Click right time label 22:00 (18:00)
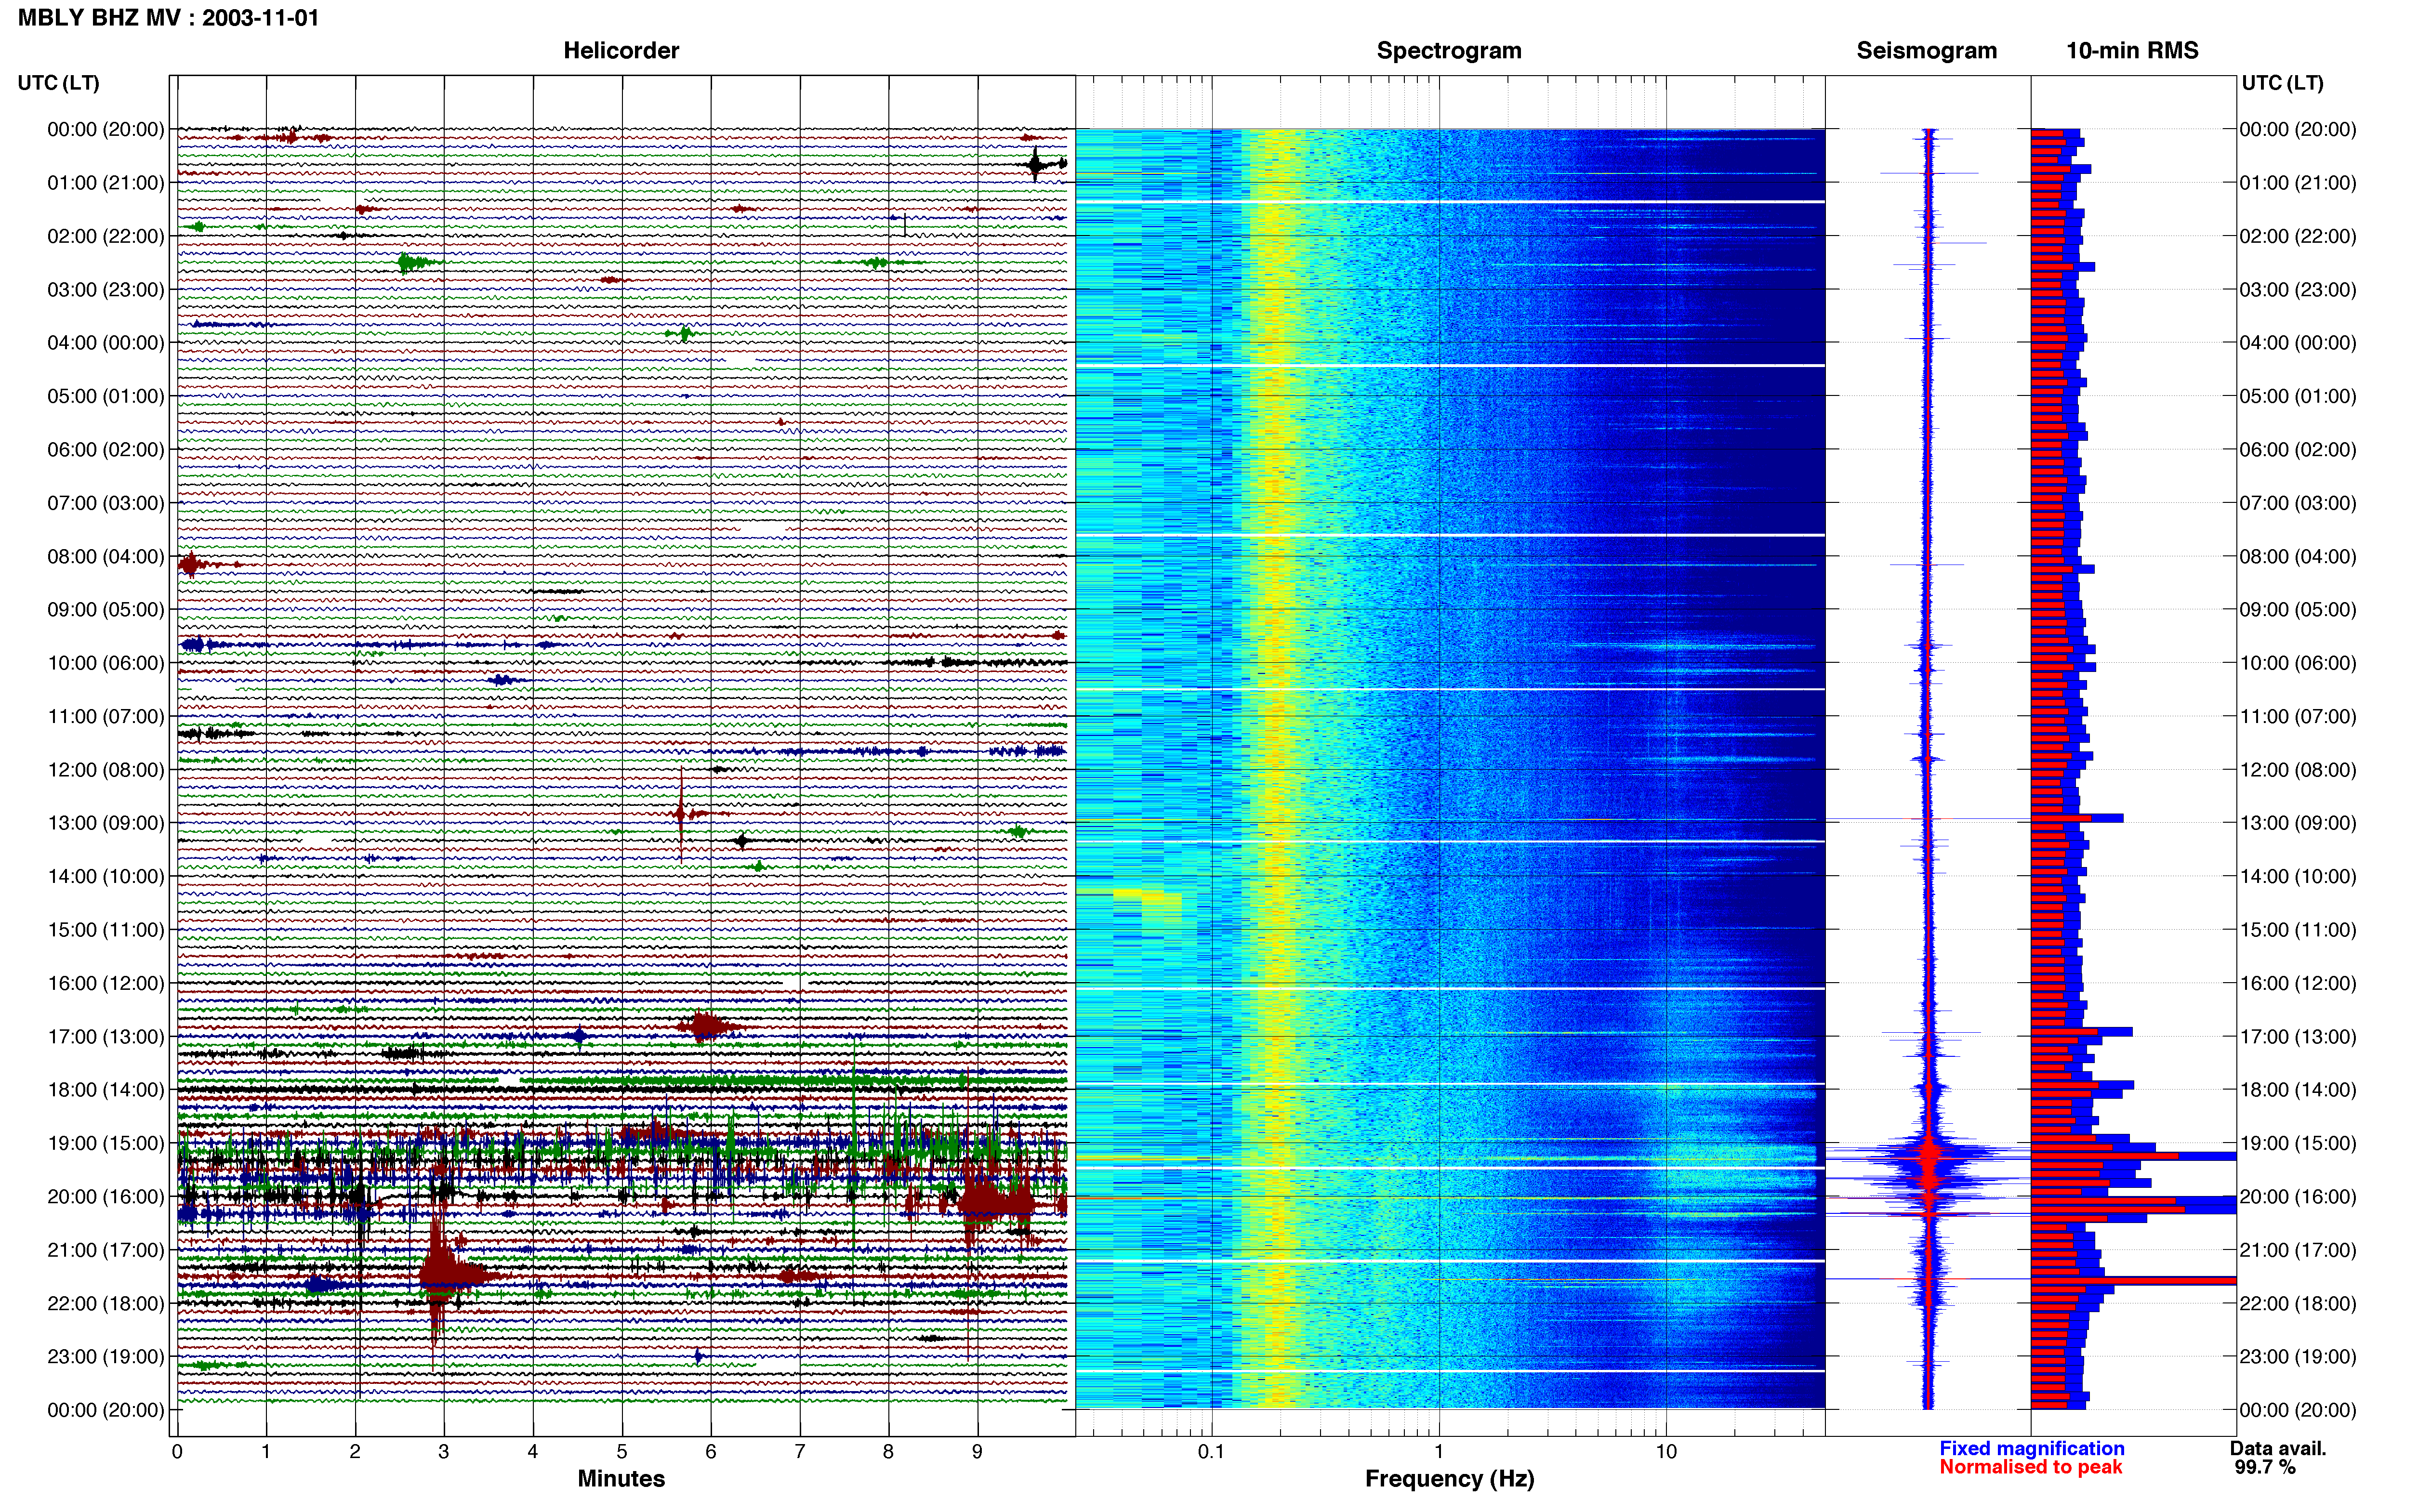The height and width of the screenshot is (1512, 2418). pos(2298,1303)
